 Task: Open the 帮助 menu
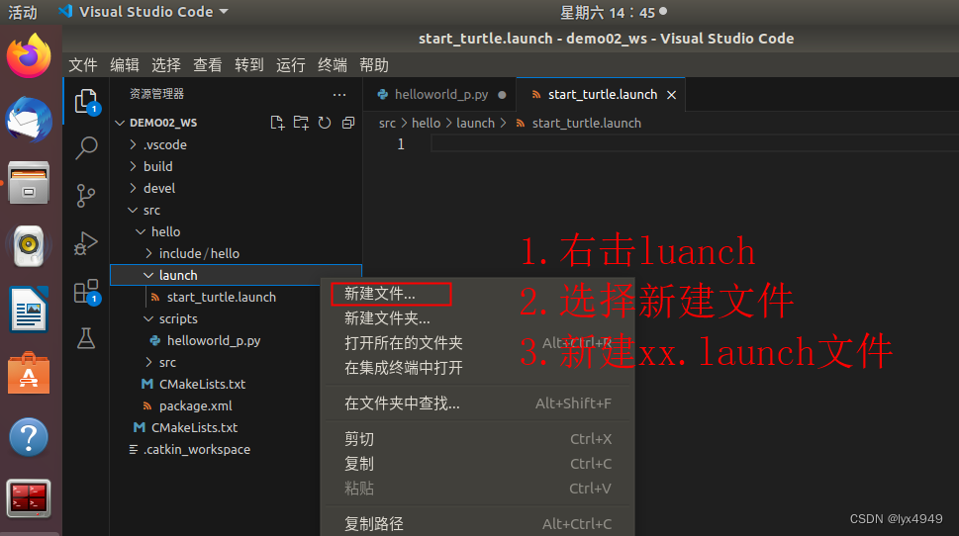click(x=374, y=65)
